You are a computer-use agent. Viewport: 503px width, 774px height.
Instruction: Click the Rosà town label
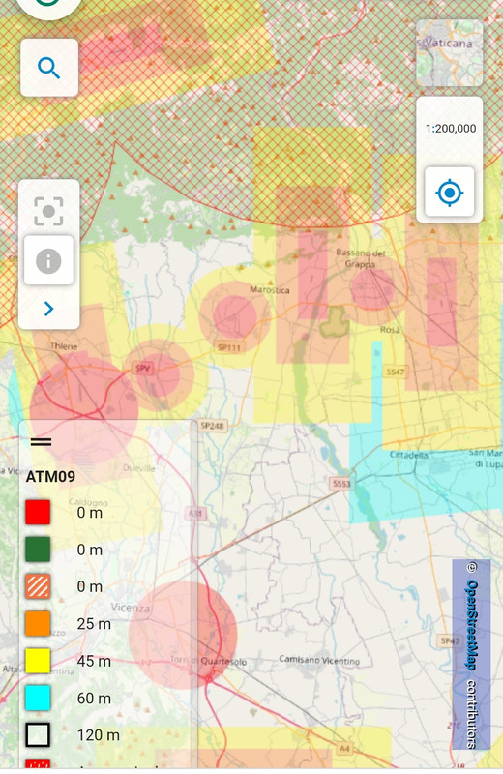(x=390, y=330)
